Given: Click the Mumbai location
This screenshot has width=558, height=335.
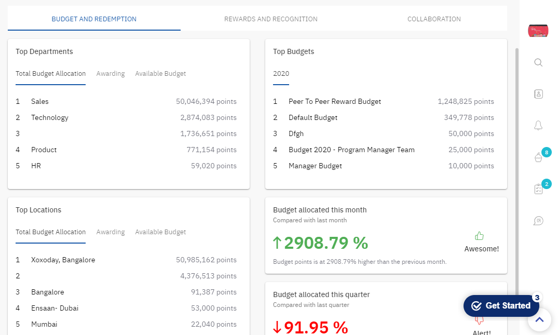Looking at the screenshot, I should (x=44, y=324).
